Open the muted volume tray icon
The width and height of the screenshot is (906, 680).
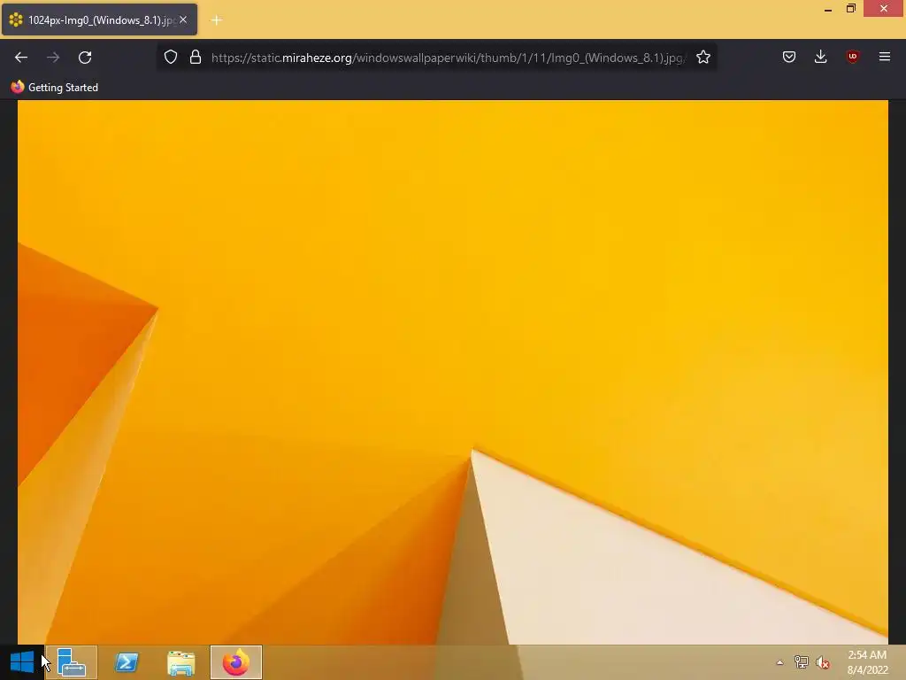tap(823, 662)
